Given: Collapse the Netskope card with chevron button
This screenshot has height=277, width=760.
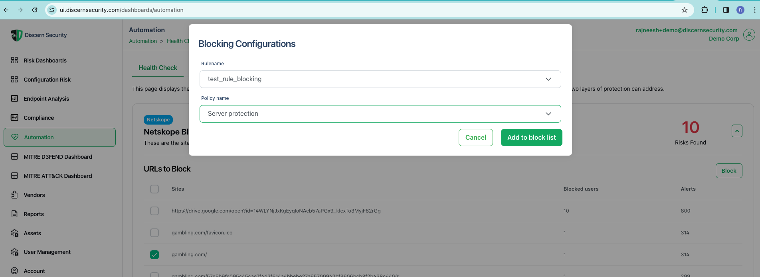Looking at the screenshot, I should coord(737,131).
